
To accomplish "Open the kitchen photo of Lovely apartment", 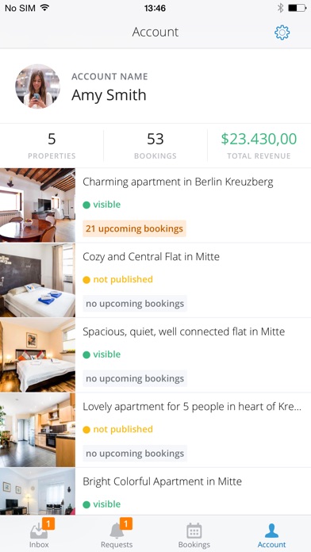I will 37,430.
